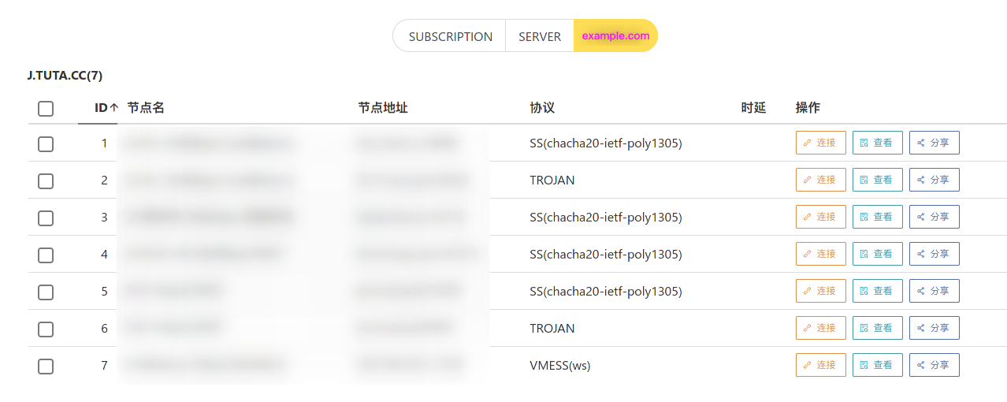Click 分享 for the row 5 node
The image size is (1007, 402).
pyautogui.click(x=935, y=291)
